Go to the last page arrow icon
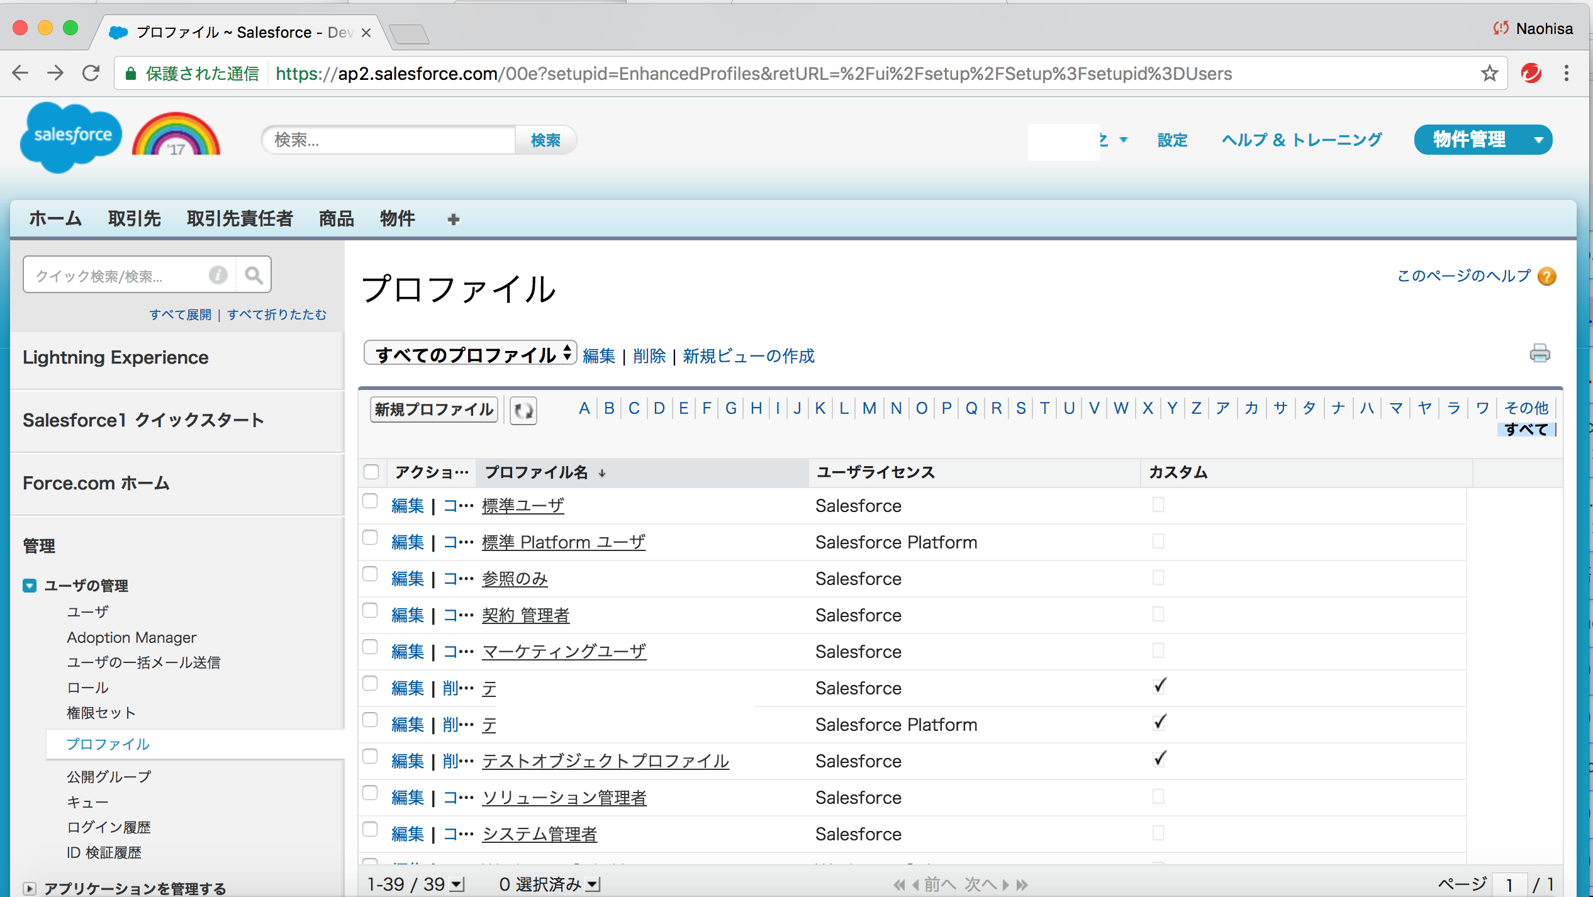Screen dimensions: 1593x897 point(1022,885)
